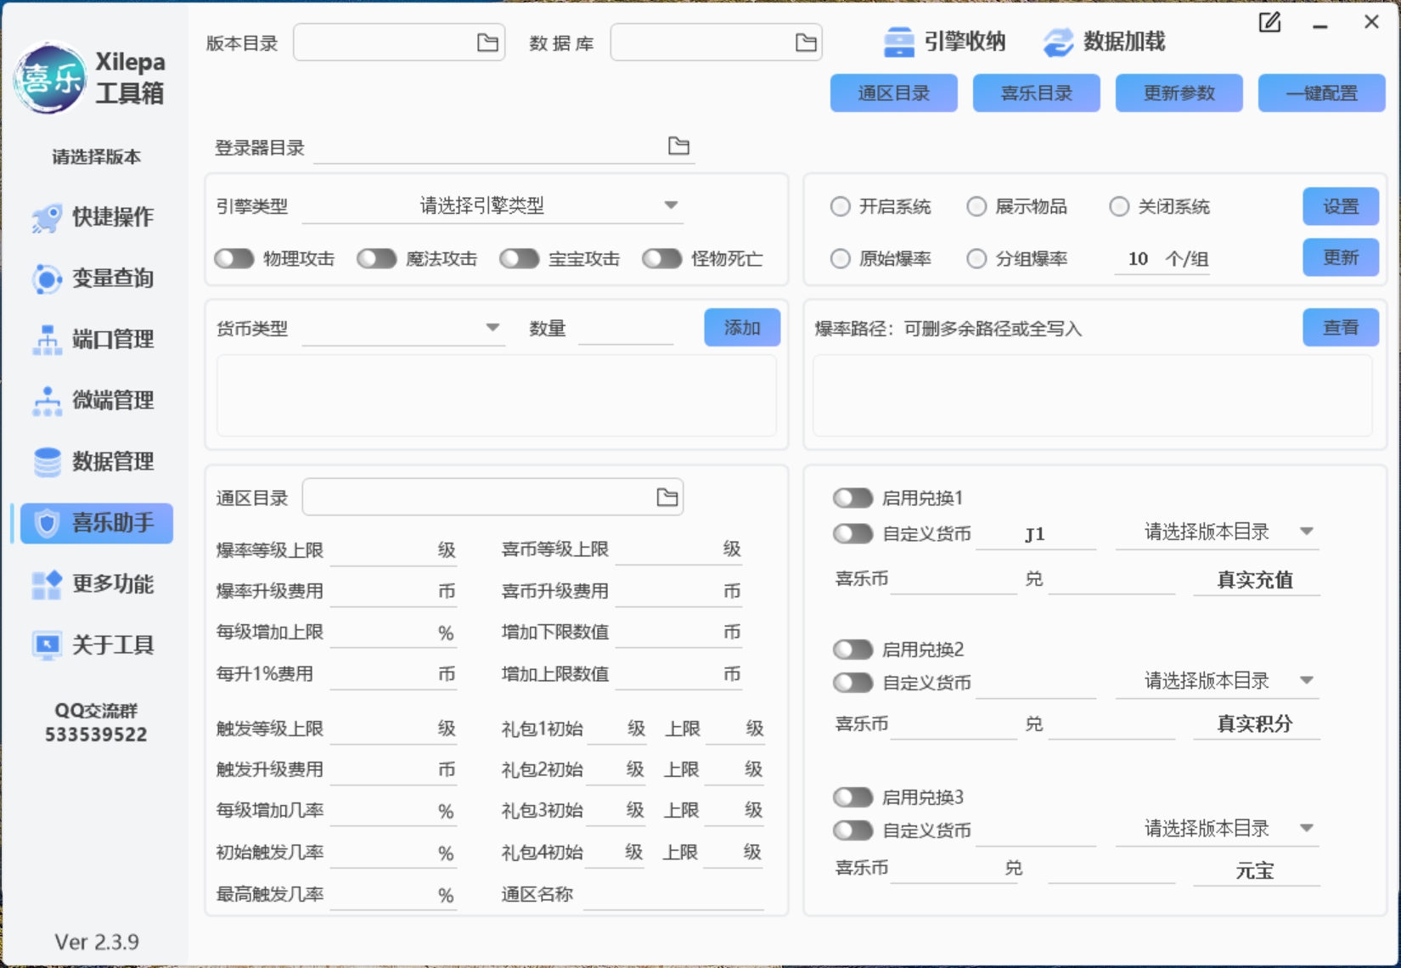The width and height of the screenshot is (1401, 968).
Task: Open 货币类型 dropdown
Action: pos(404,328)
